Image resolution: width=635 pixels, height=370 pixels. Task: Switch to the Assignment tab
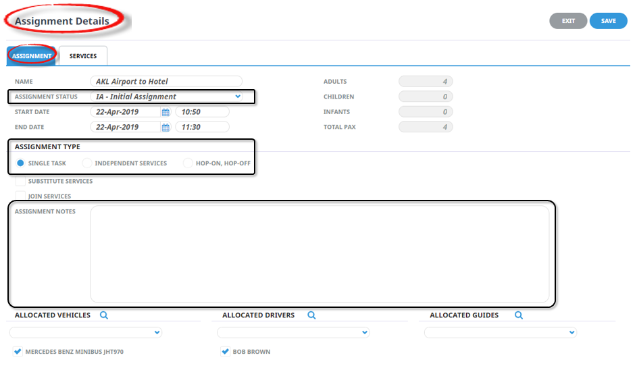(32, 56)
